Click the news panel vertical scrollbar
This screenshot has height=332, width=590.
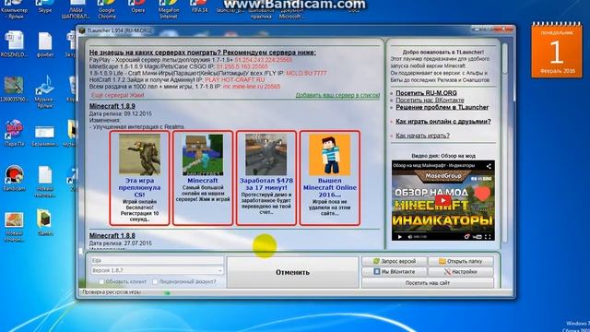505,58
